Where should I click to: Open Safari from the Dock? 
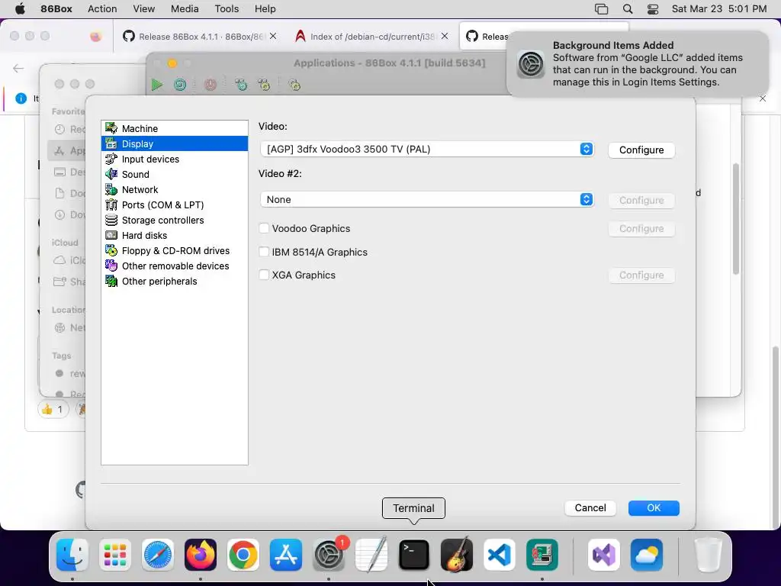click(x=158, y=555)
